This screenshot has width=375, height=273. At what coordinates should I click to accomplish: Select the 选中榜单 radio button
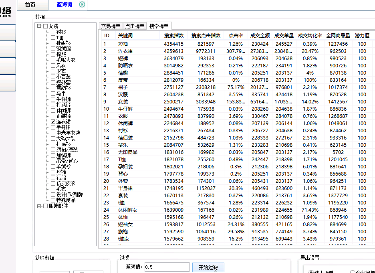pos(311,272)
